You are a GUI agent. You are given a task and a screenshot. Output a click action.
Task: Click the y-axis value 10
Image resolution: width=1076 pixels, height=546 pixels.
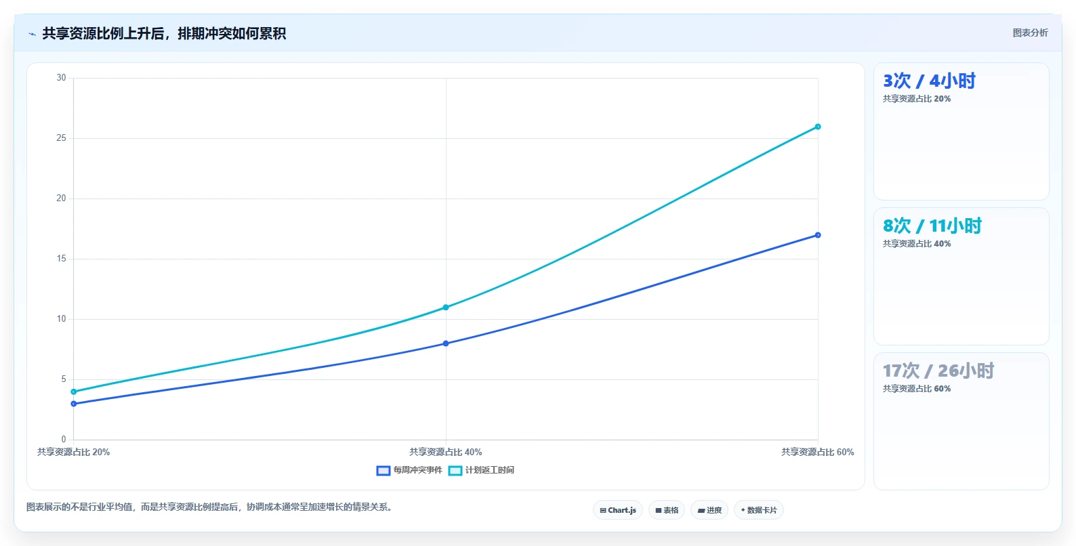point(61,319)
